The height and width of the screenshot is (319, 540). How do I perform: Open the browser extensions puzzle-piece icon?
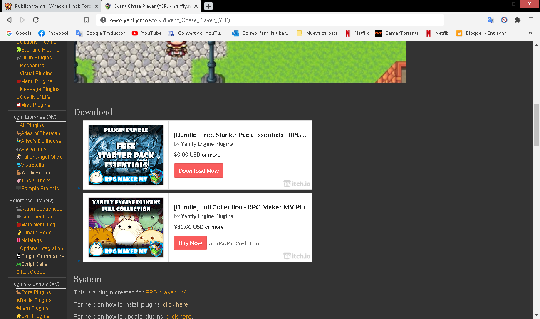click(517, 20)
